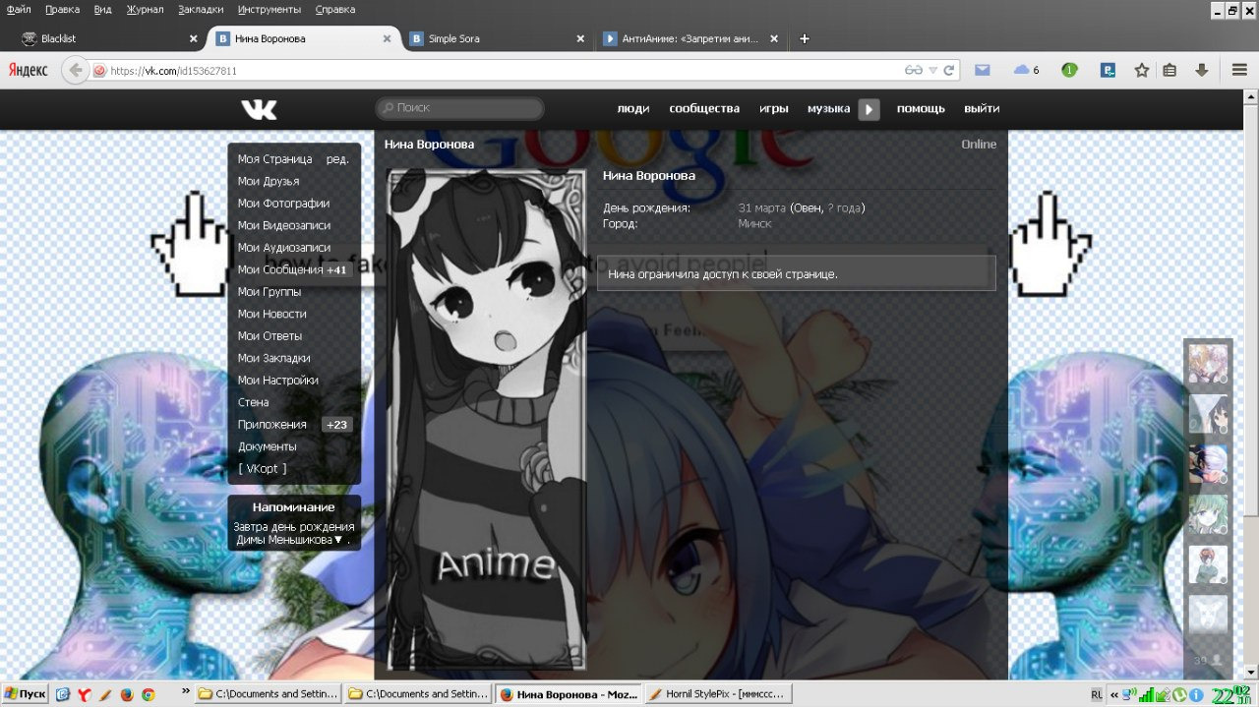1259x707 pixels.
Task: Open Мои Сообщения
Action: [x=280, y=269]
